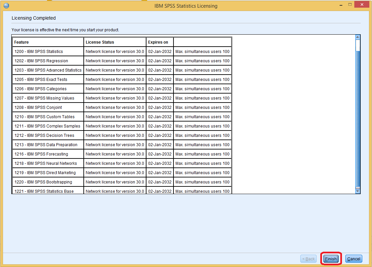
Task: Select row 1206 - IBM SPSS Categories
Action: (x=122, y=89)
